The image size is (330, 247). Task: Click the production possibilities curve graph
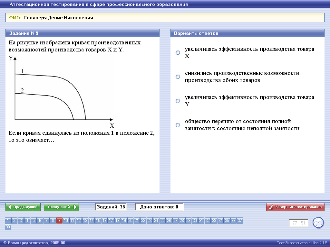point(62,92)
